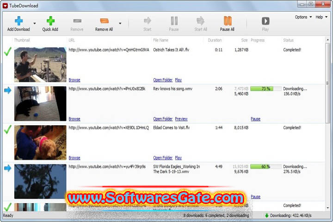
Task: Click the '8,015 KB' size cell
Action: click(x=241, y=128)
